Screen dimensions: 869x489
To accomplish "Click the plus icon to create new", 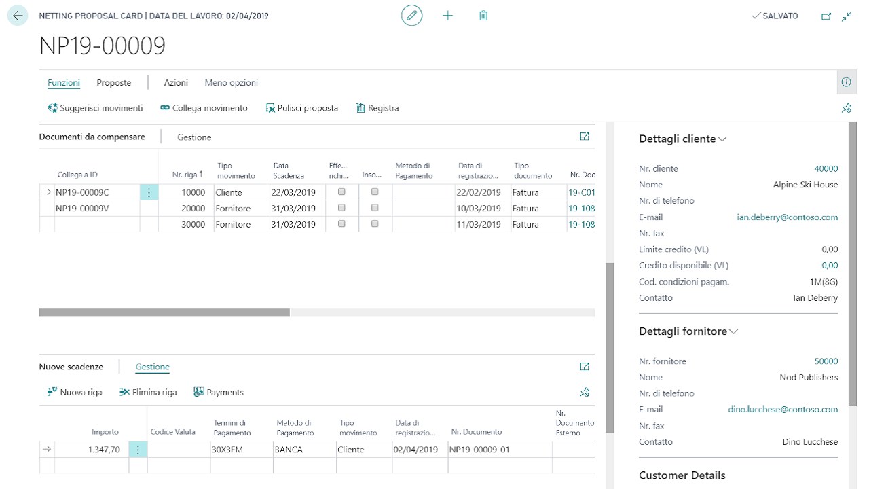I will click(447, 16).
